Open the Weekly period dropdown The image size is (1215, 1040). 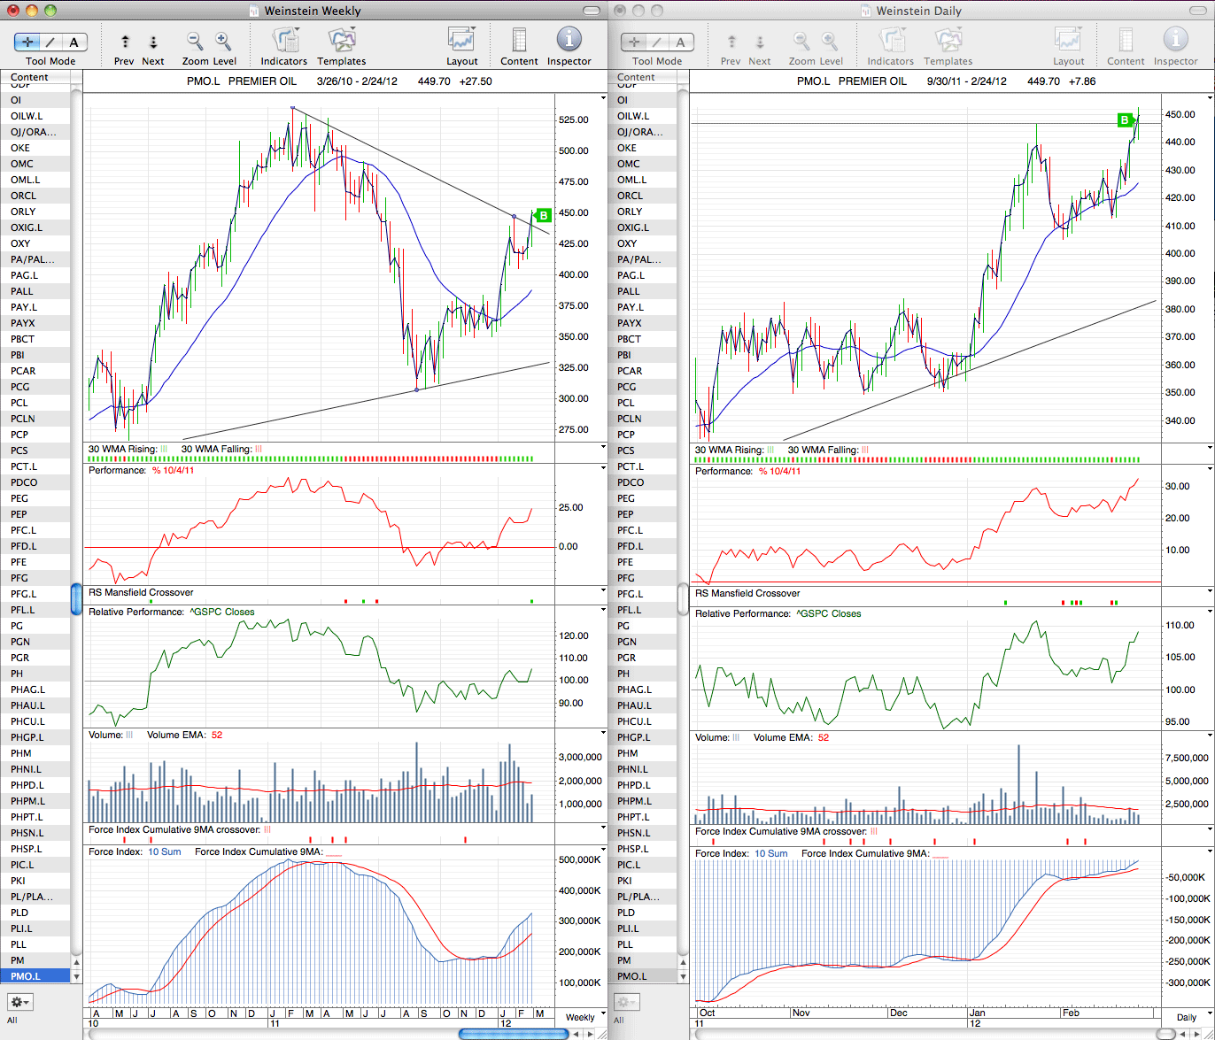(x=581, y=1017)
